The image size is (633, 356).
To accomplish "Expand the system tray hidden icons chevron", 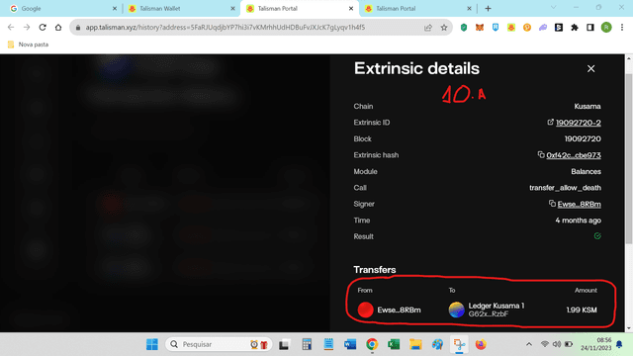I will (529, 344).
